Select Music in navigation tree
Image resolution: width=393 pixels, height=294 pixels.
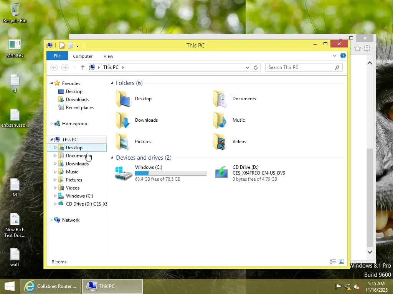point(72,172)
